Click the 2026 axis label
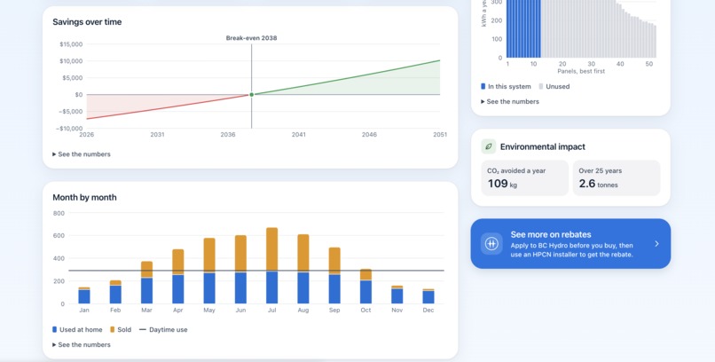The image size is (715, 362). point(87,135)
